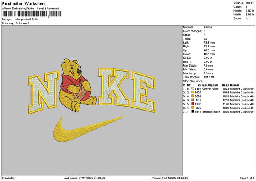
Task: Click the 'Color changes:' label
Action: 192,31
